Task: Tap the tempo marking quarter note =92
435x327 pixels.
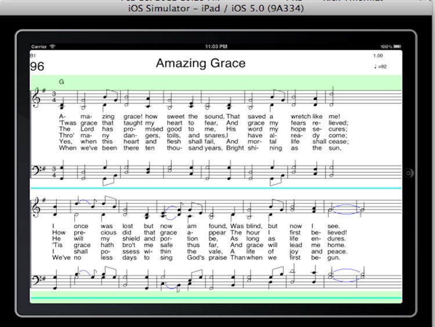Action: (380, 66)
